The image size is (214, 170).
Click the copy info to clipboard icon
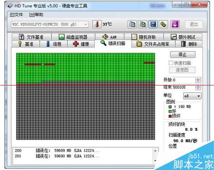pos(132,24)
